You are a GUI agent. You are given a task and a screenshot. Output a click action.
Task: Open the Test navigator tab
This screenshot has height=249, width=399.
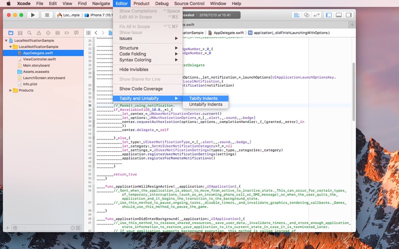click(48, 33)
